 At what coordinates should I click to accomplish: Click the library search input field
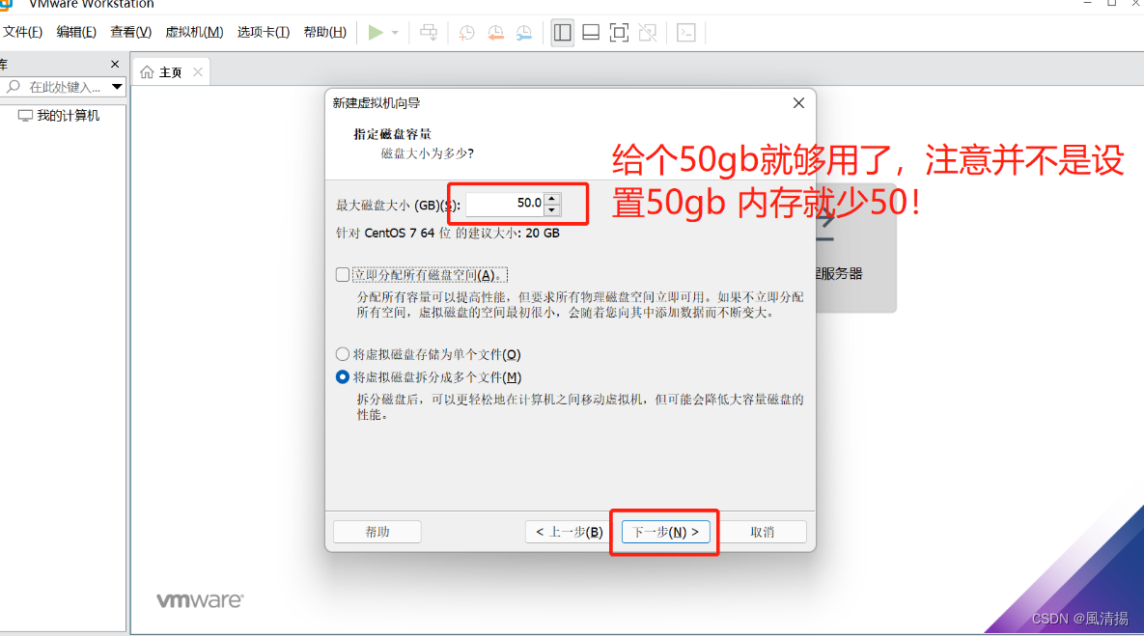[65, 87]
